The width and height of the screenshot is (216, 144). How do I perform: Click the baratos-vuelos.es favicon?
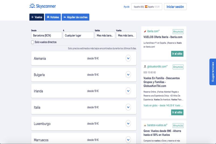point(145,125)
